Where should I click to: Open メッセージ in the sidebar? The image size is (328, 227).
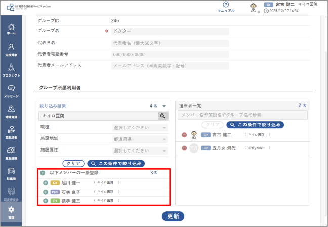[x=11, y=91]
